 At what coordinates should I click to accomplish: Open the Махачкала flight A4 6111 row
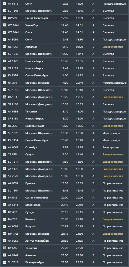tap(64, 205)
